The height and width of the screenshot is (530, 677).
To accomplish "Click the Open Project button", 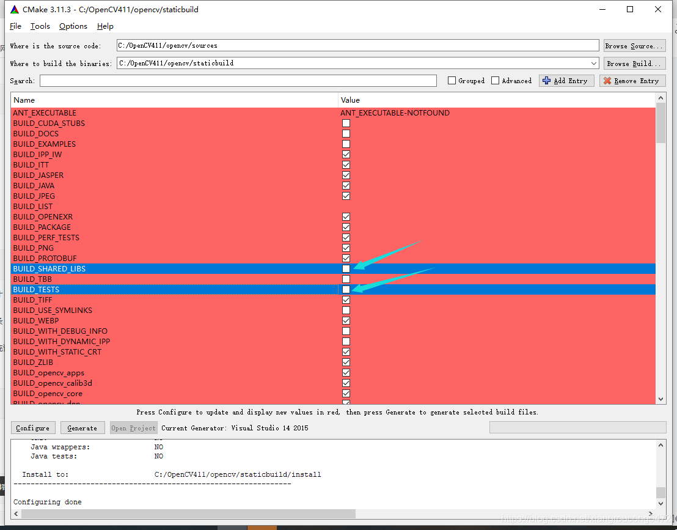I will click(x=133, y=428).
